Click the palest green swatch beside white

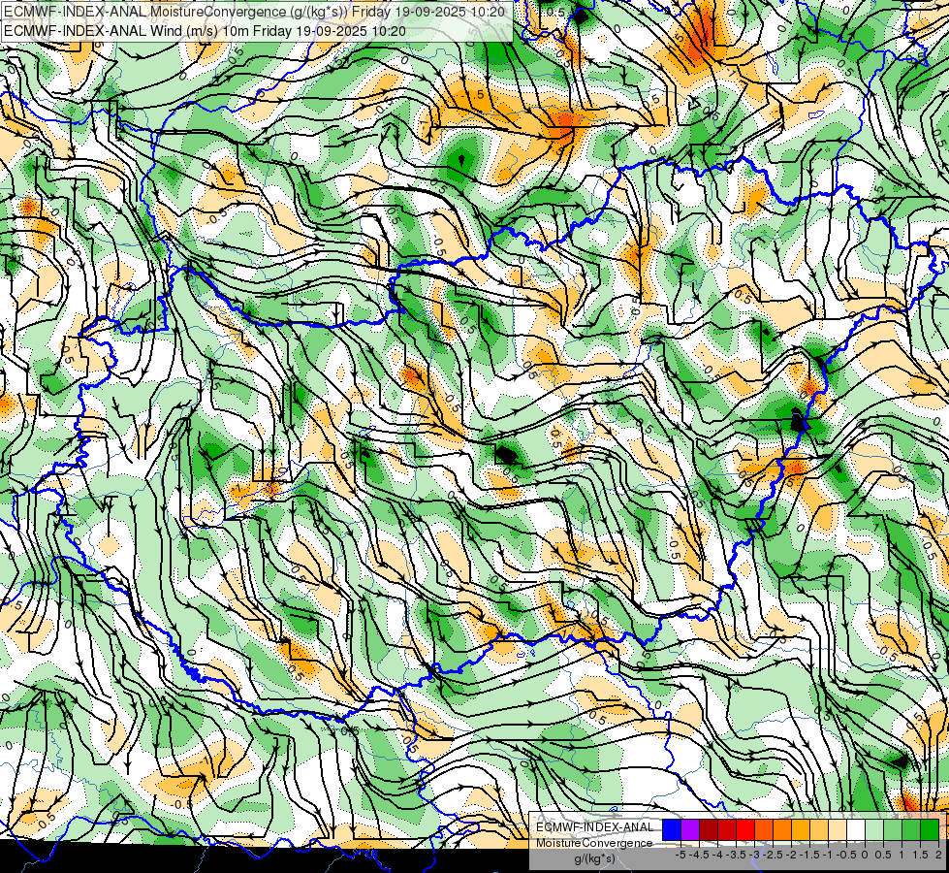873,829
